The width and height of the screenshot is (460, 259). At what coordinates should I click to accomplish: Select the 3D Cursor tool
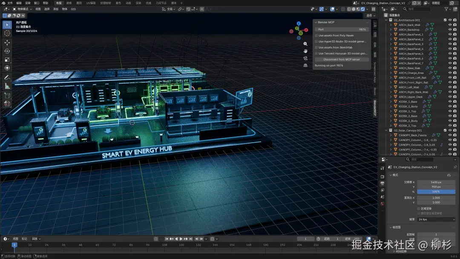point(7,33)
